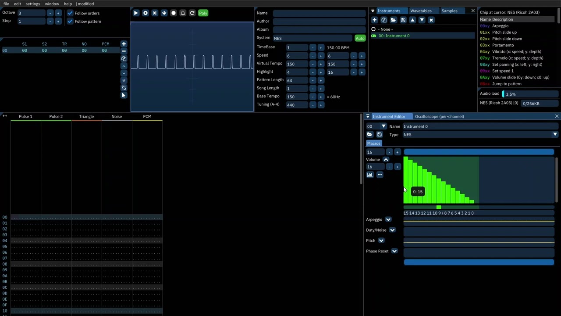Toggle the Follow pattern checkbox
The image size is (561, 316).
[x=70, y=22]
